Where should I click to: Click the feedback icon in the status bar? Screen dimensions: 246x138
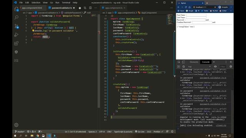click(x=167, y=131)
